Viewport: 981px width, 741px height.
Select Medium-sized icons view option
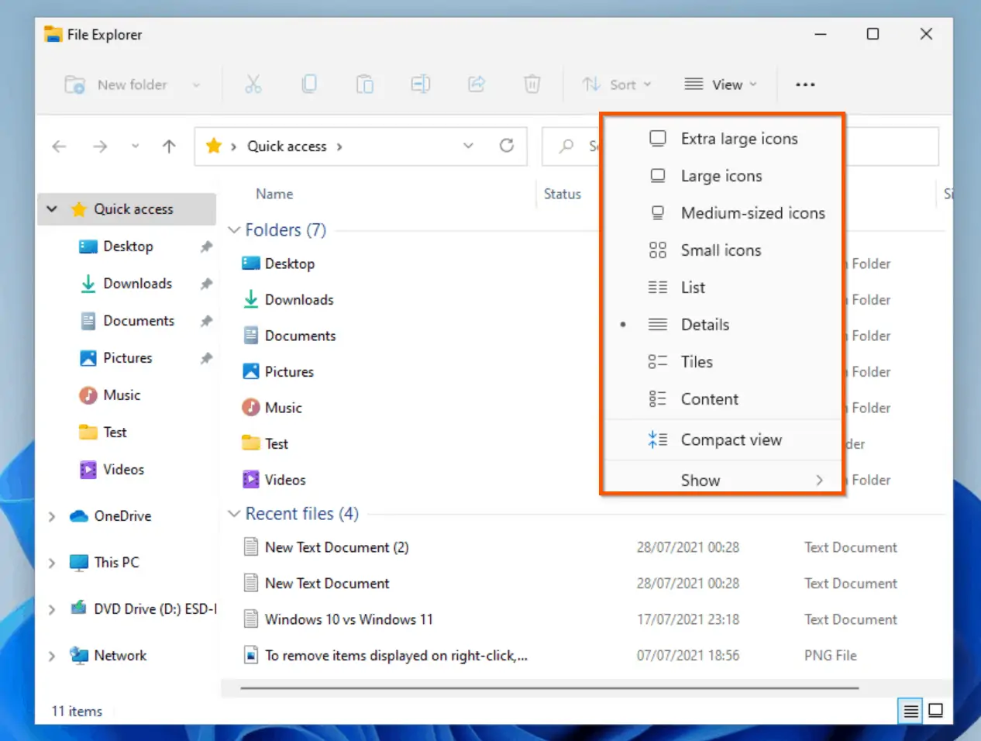click(x=722, y=213)
